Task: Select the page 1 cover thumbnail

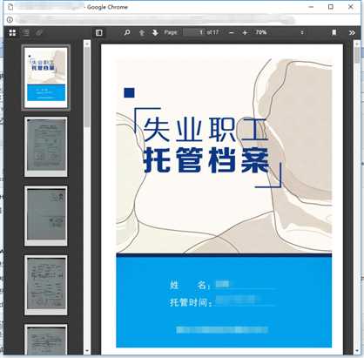Action: [x=46, y=78]
